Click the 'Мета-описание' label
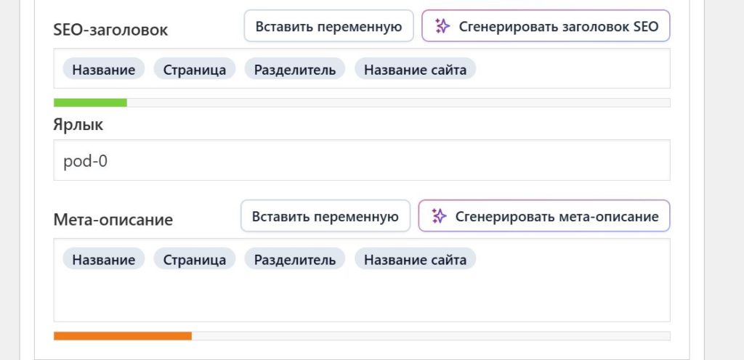 113,220
